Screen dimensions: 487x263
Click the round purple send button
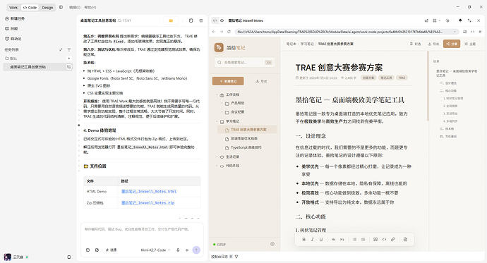(196, 250)
